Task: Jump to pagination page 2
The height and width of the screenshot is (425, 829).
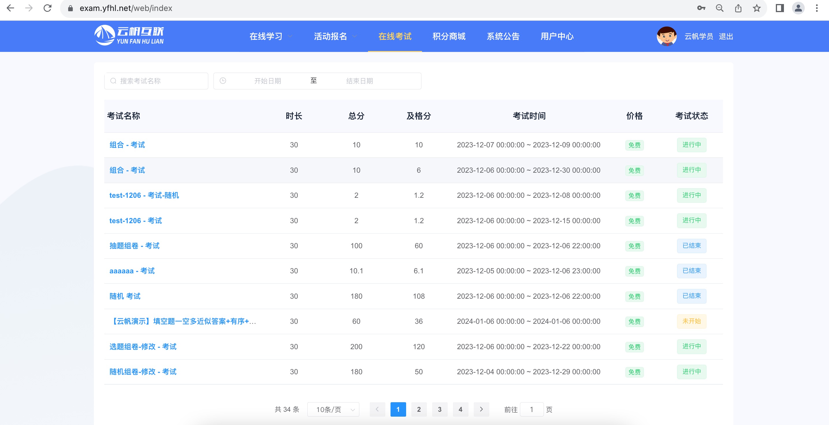Action: click(419, 410)
